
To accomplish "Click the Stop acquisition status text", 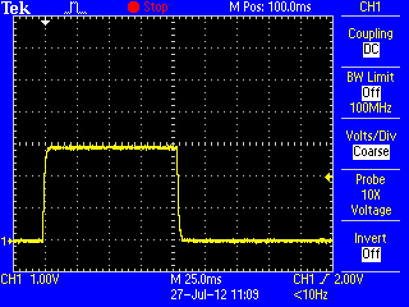I will (156, 7).
